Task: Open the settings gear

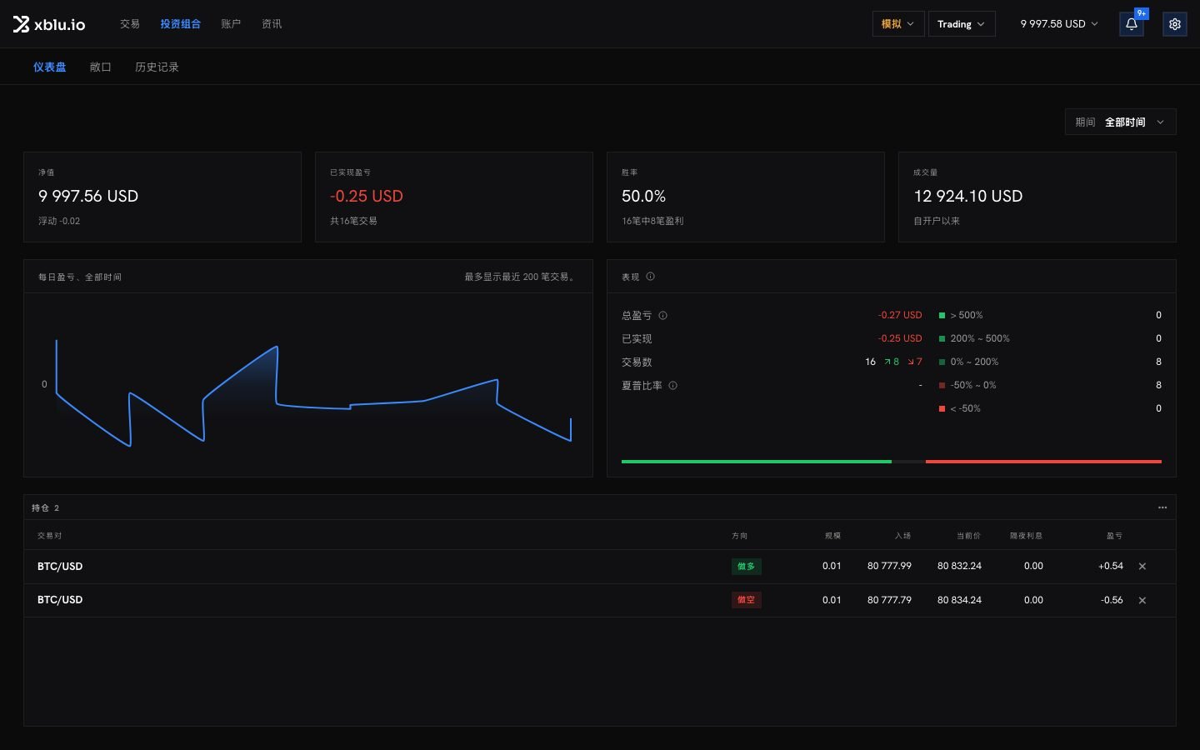Action: coord(1175,24)
